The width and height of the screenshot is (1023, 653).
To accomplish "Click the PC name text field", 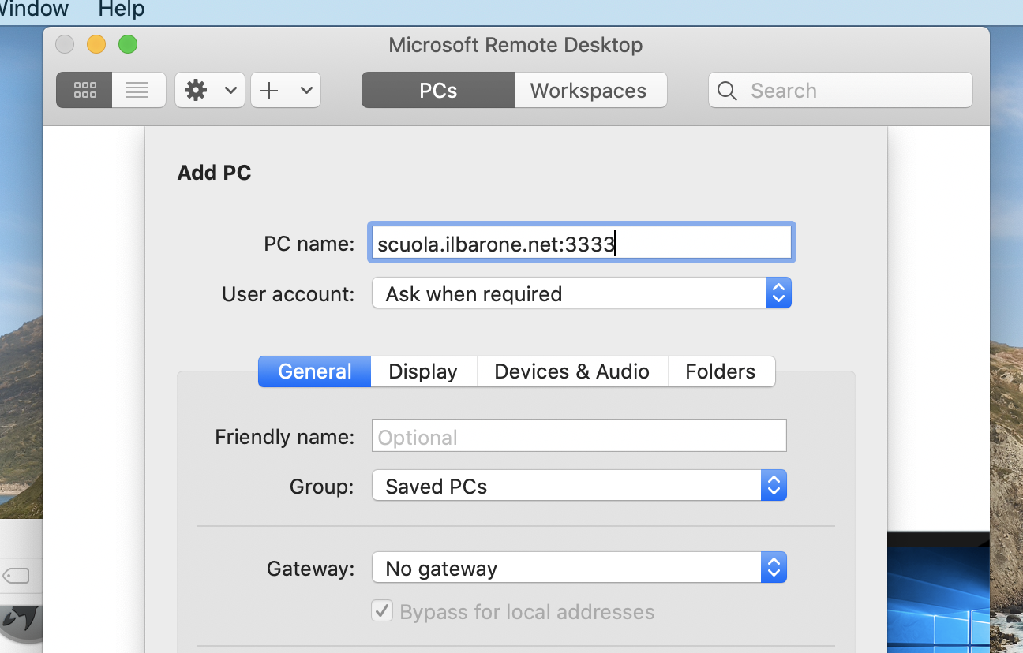I will (581, 244).
